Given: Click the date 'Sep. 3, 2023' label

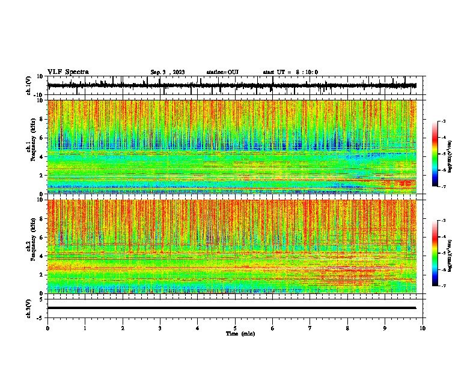Looking at the screenshot, I should point(168,72).
